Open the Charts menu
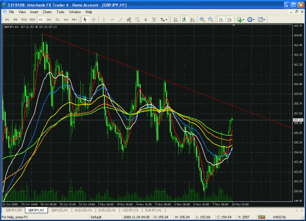The height and width of the screenshot is (221, 306). [47, 12]
